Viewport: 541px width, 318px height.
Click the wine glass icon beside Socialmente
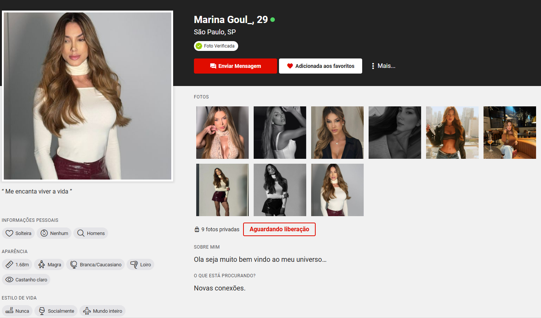pos(42,311)
